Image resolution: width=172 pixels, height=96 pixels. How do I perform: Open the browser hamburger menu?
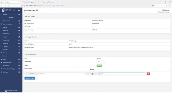point(170,6)
